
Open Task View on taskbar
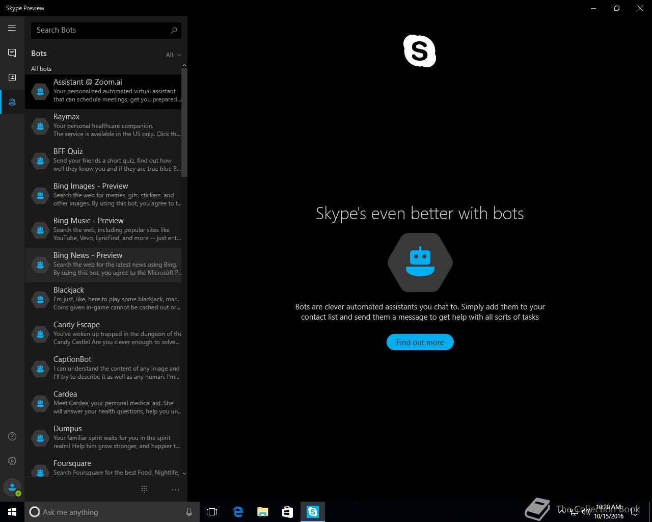pos(212,512)
